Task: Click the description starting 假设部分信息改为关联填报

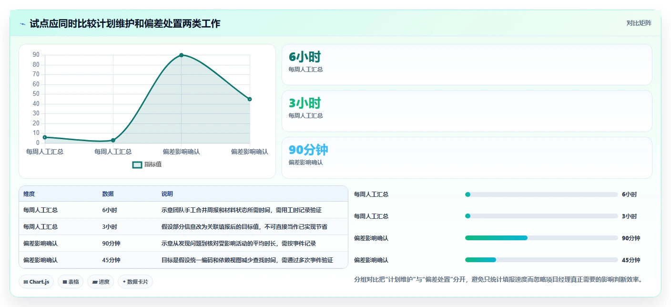Action: pos(244,226)
